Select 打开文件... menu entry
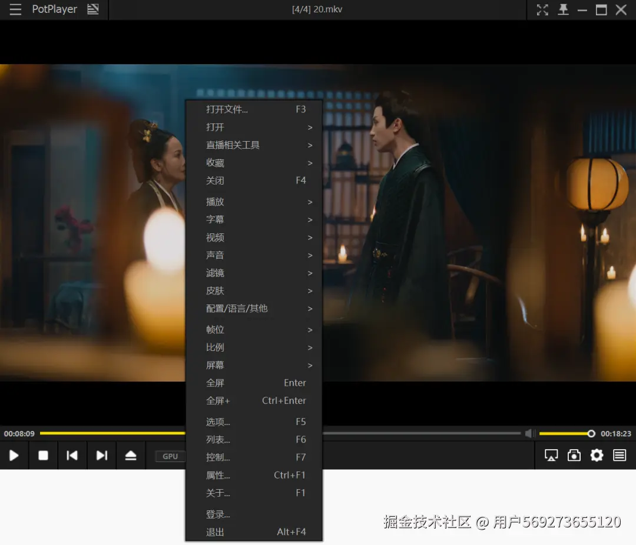The height and width of the screenshot is (545, 636). coord(254,109)
